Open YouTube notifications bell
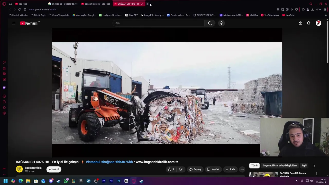 click(x=309, y=23)
